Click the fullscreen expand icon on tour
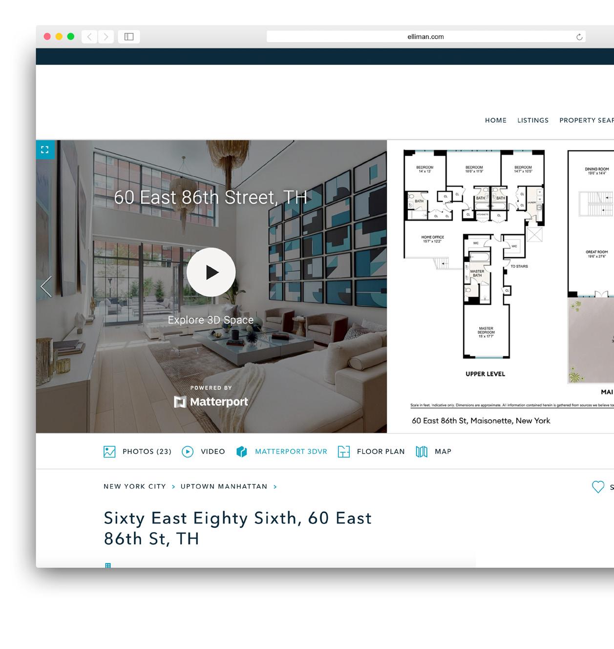Image resolution: width=614 pixels, height=649 pixels. click(45, 150)
